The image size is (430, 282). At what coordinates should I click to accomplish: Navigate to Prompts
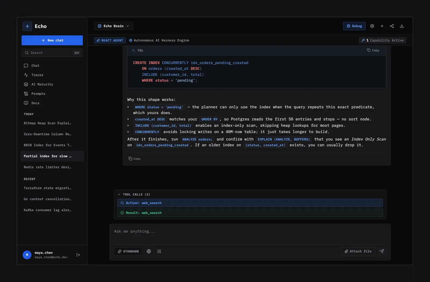pyautogui.click(x=52, y=94)
